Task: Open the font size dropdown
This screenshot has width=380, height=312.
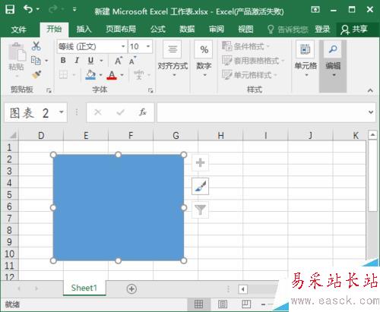Action: coord(148,46)
